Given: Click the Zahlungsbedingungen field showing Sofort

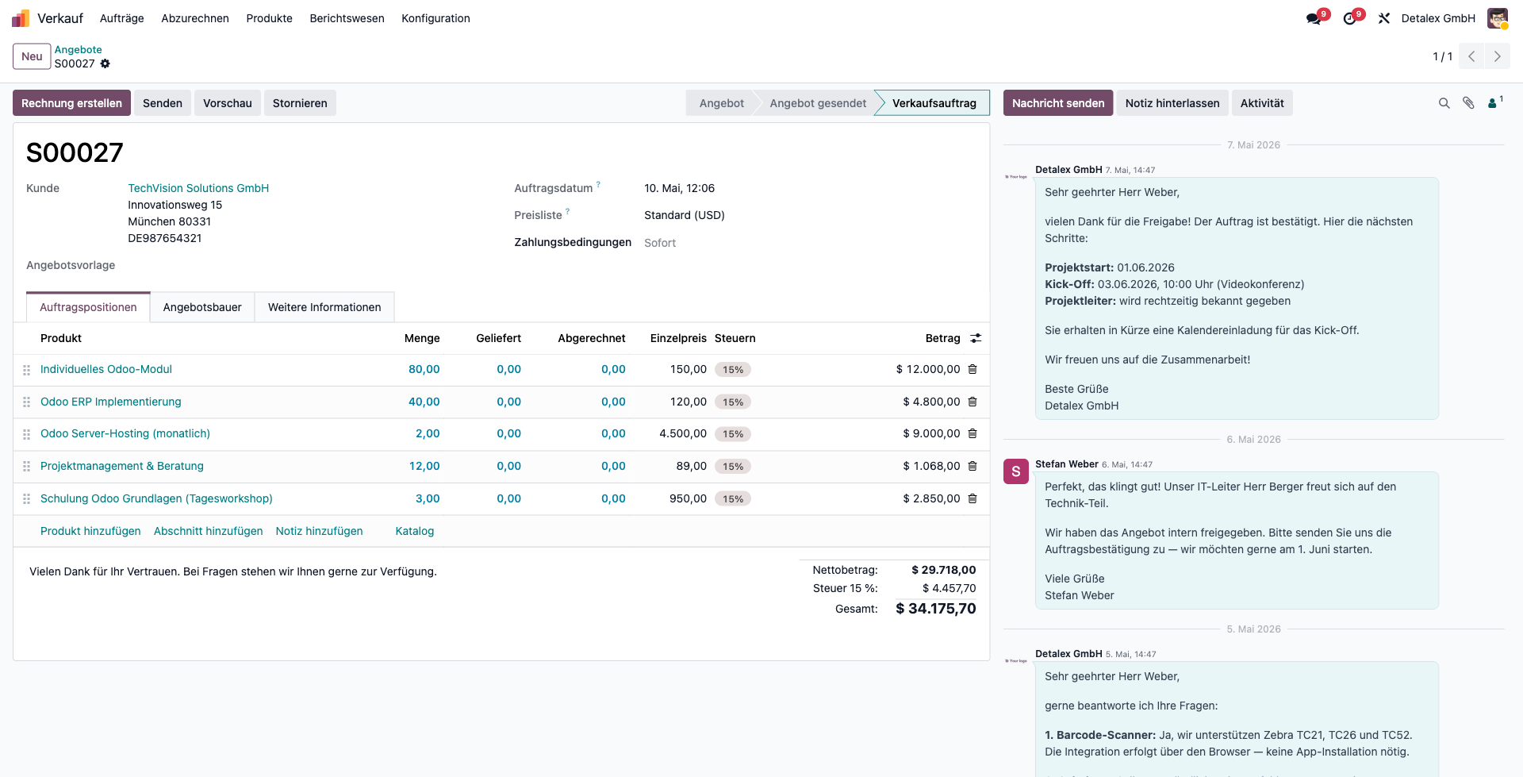Looking at the screenshot, I should (x=809, y=243).
